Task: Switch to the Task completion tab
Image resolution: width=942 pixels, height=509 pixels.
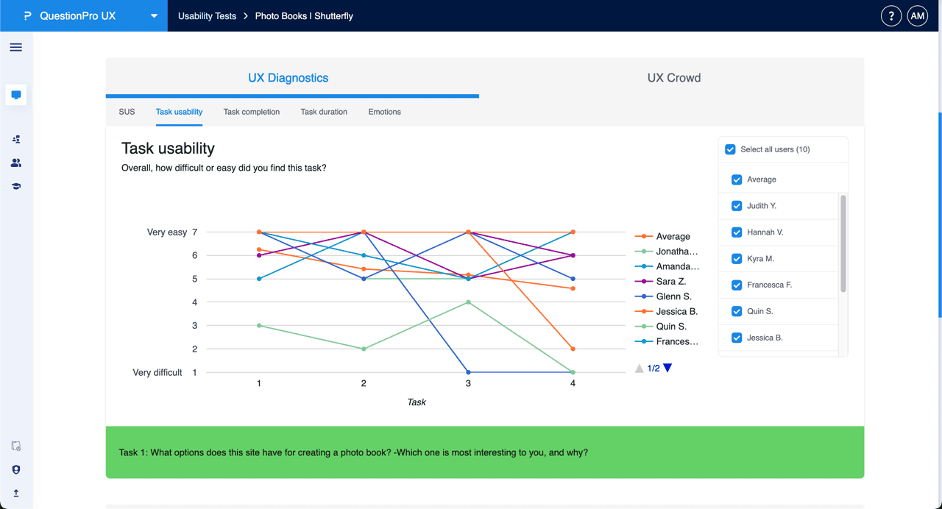Action: [251, 112]
